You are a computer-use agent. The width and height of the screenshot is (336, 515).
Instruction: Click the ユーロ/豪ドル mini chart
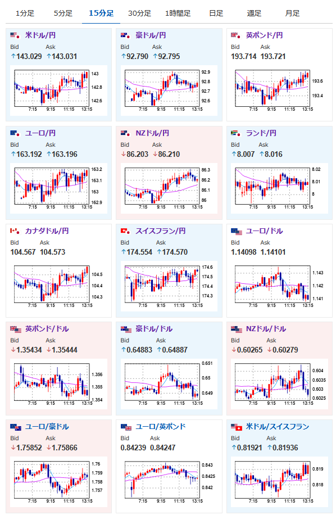pos(58,481)
